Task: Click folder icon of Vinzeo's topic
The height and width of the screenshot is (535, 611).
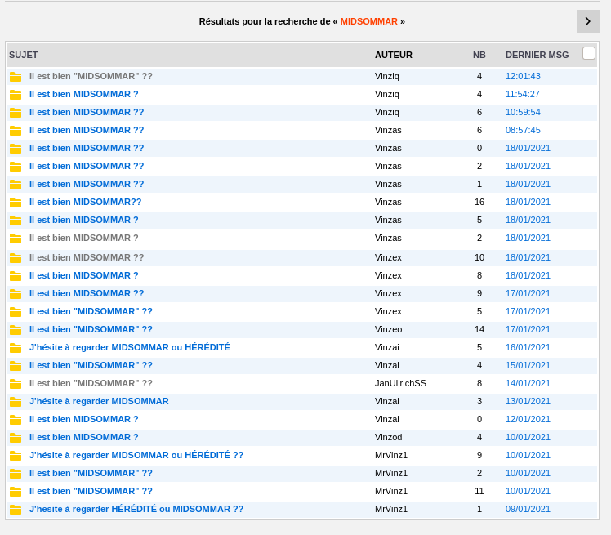Action: pyautogui.click(x=16, y=330)
